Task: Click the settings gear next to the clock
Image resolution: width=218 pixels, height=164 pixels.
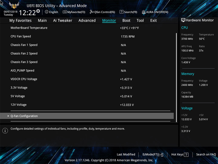Action: pyautogui.click(x=38, y=11)
